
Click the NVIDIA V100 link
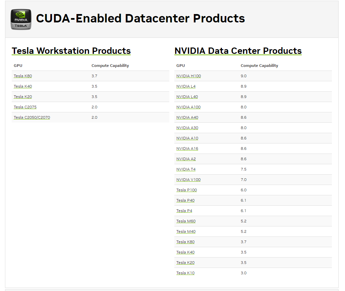[x=188, y=180]
